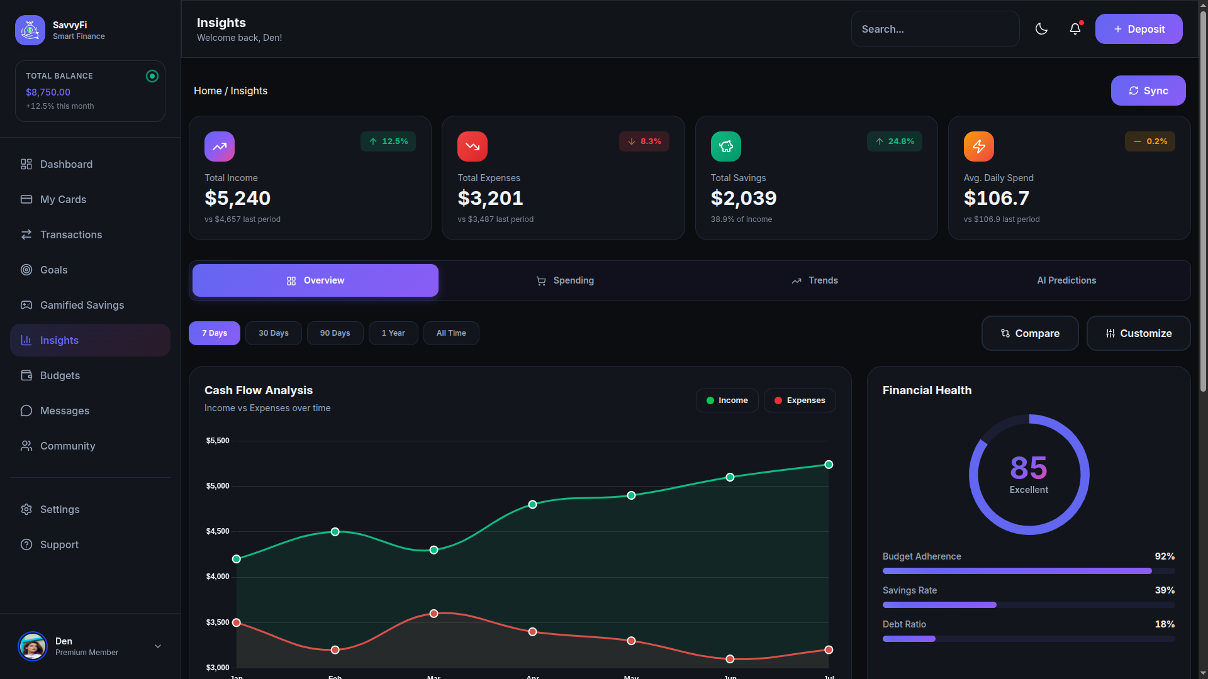This screenshot has height=679, width=1208.
Task: Click the Budget Adherence progress bar
Action: [1028, 571]
